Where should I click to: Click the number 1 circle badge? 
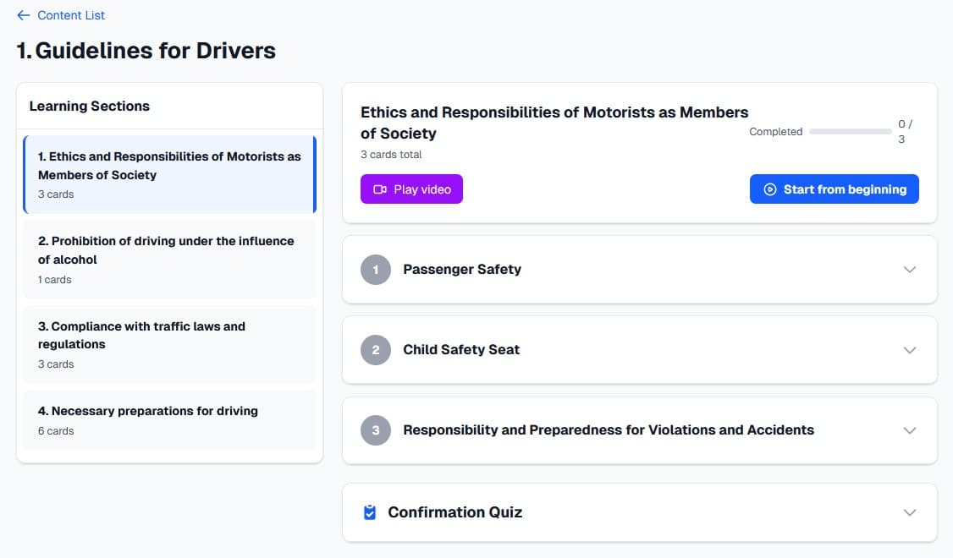(376, 270)
